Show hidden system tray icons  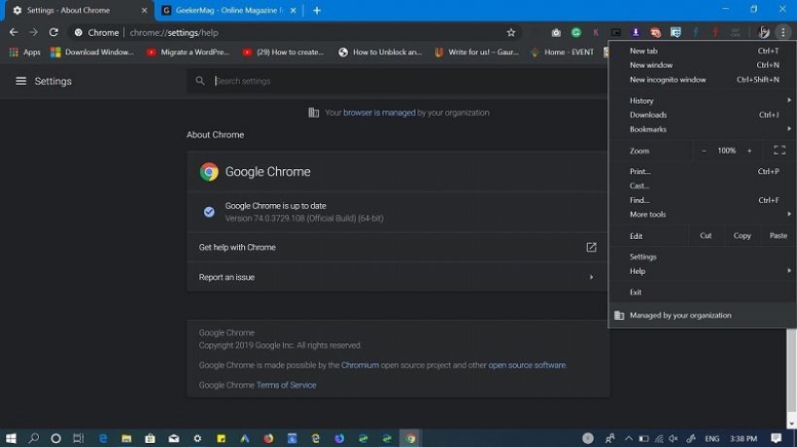click(629, 438)
